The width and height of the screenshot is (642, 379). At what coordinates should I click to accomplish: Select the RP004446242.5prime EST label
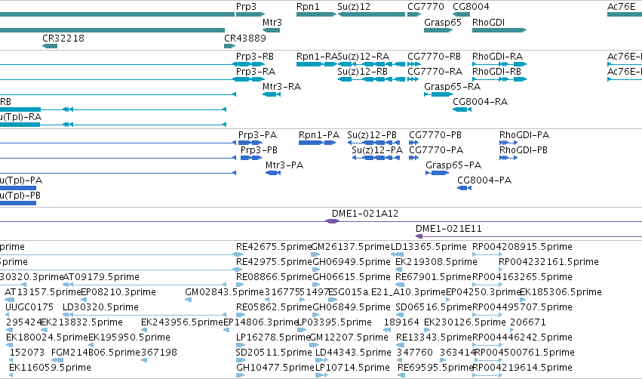click(x=522, y=338)
